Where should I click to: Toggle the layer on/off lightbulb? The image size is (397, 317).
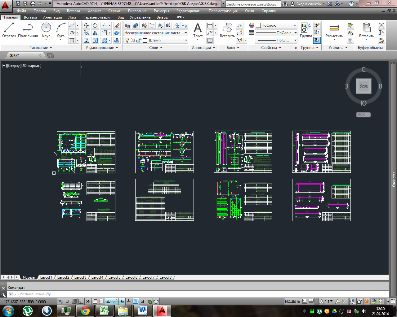coord(127,40)
